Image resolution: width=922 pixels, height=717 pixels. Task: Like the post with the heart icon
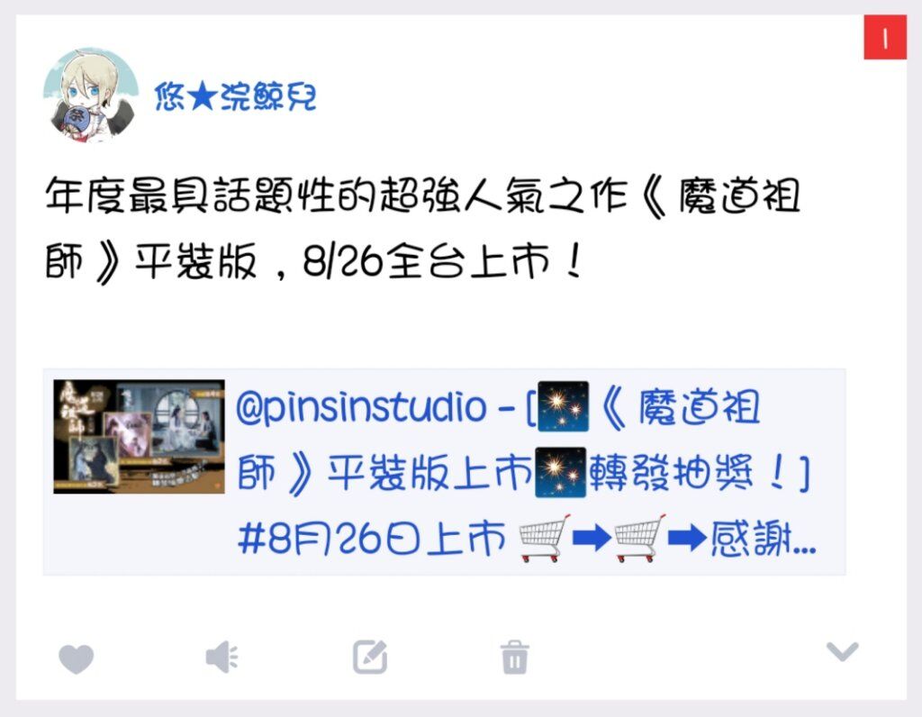point(77,658)
